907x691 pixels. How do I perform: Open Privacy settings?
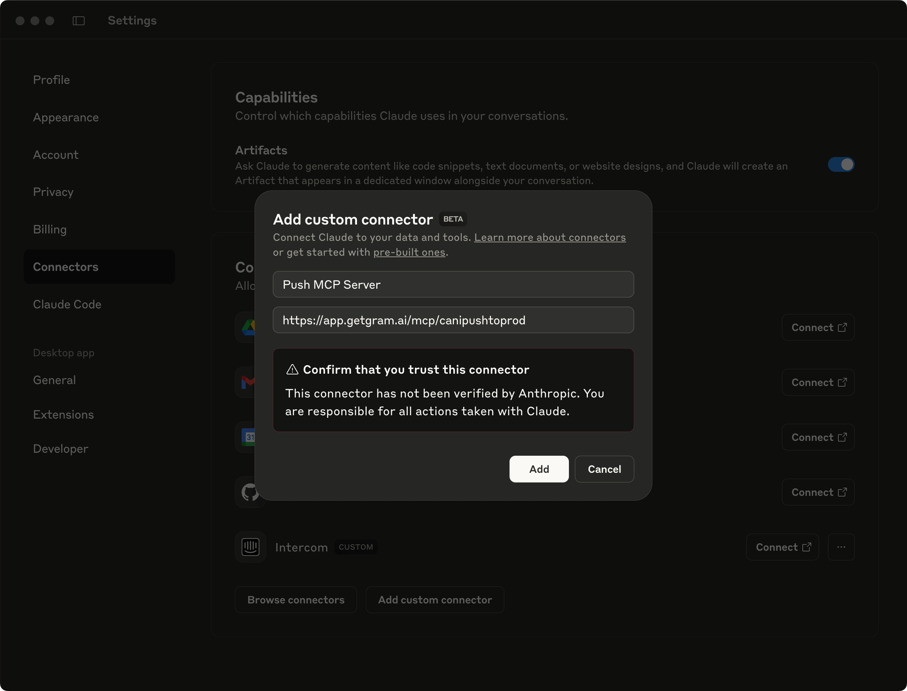(53, 192)
